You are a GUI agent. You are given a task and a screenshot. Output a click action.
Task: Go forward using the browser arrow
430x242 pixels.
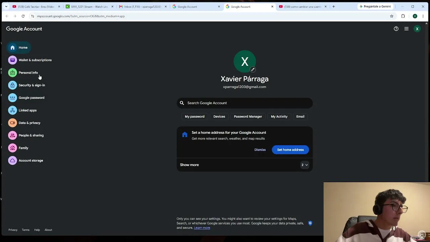[15, 16]
